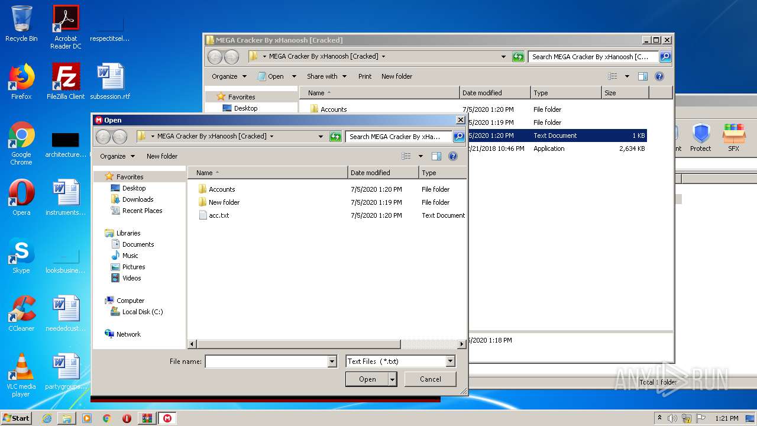Viewport: 757px width, 426px height.
Task: Click New folder in Explorer toolbar
Action: coord(397,76)
